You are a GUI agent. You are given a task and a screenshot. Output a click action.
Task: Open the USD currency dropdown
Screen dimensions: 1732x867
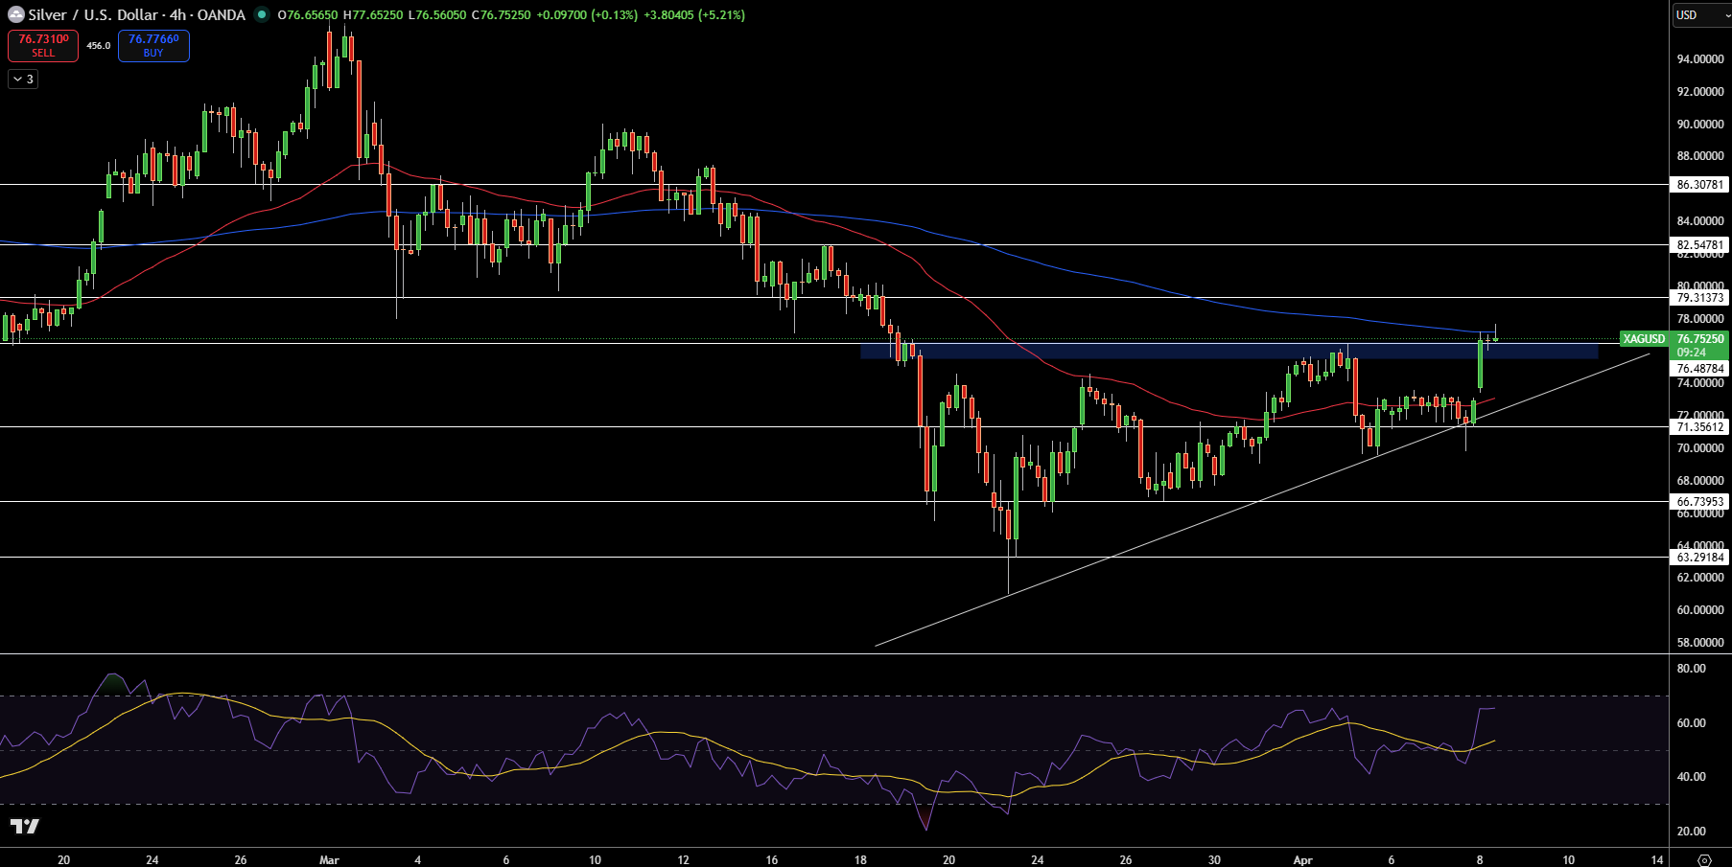pos(1701,14)
